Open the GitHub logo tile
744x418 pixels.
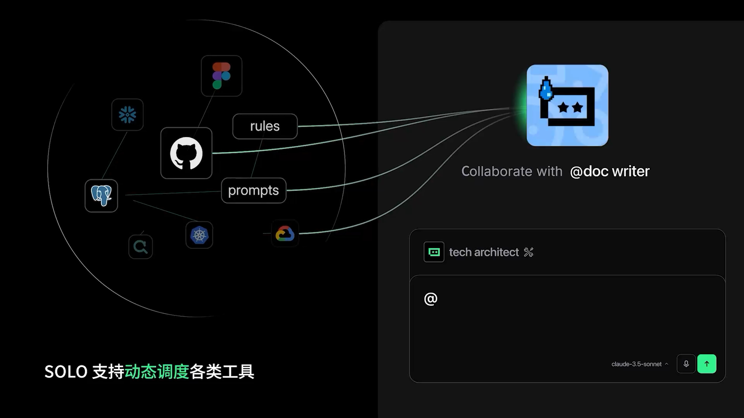pyautogui.click(x=186, y=153)
